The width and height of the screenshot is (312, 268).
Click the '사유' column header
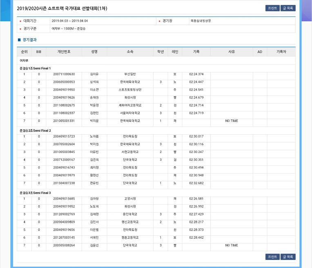click(x=232, y=52)
